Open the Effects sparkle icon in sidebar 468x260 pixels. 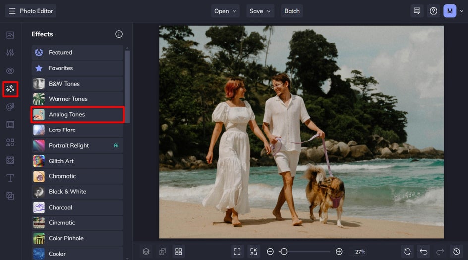[10, 89]
